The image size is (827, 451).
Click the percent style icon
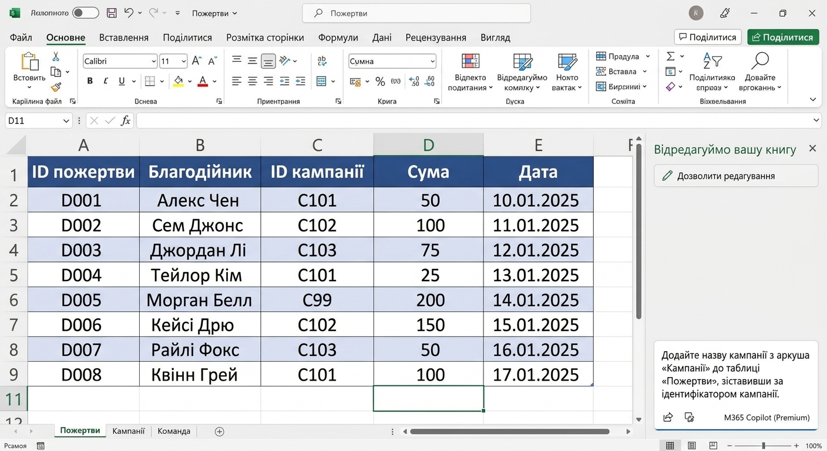click(x=380, y=81)
